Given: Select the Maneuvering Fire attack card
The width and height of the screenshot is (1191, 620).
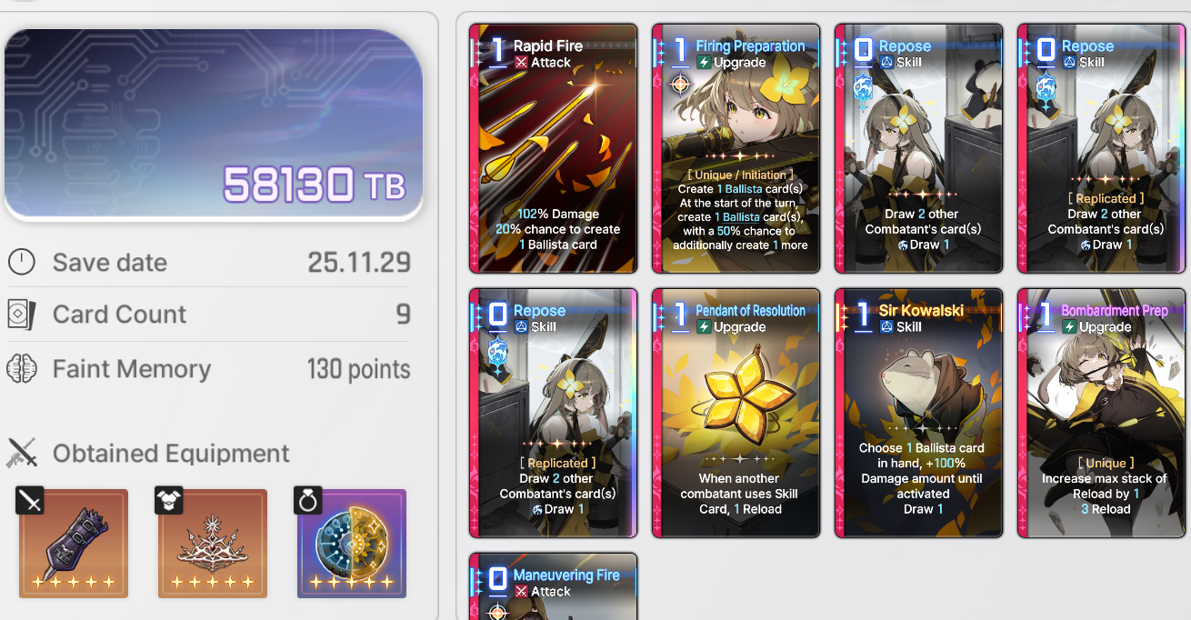Looking at the screenshot, I should (x=553, y=587).
